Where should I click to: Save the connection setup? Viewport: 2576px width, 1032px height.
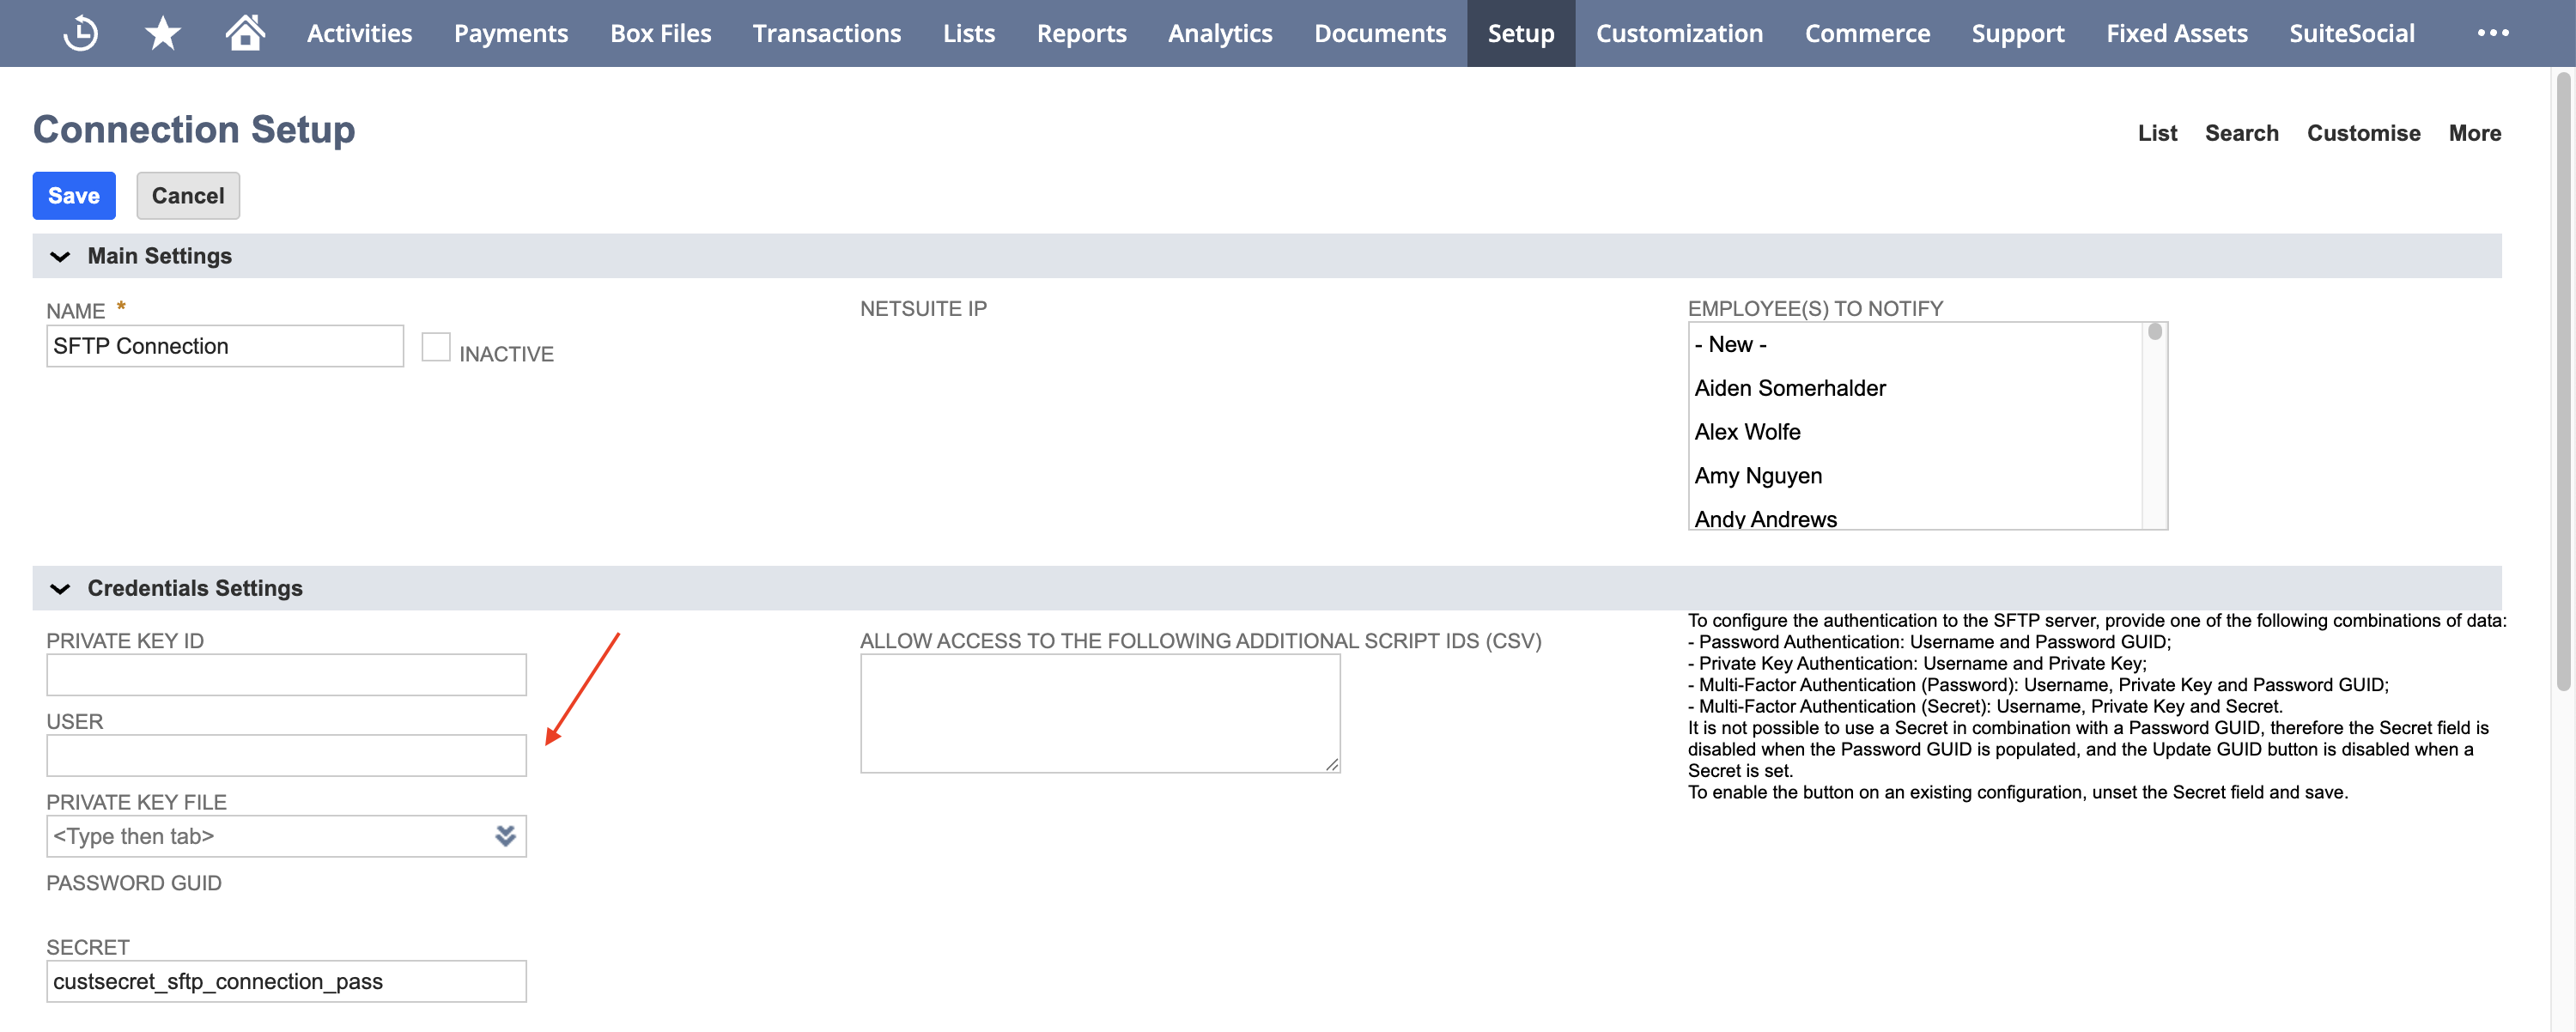(x=73, y=195)
